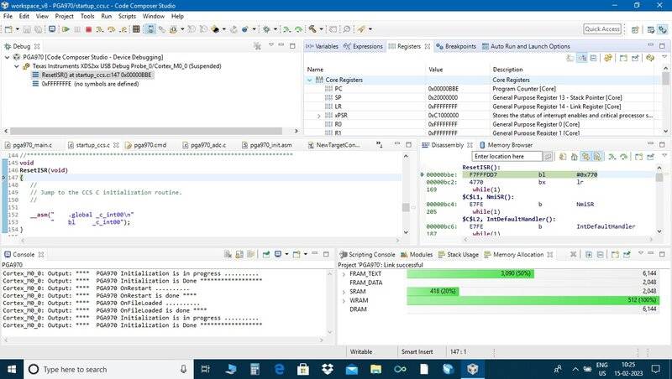Toggle the highlighted mode button in main toolbar

tap(150, 29)
